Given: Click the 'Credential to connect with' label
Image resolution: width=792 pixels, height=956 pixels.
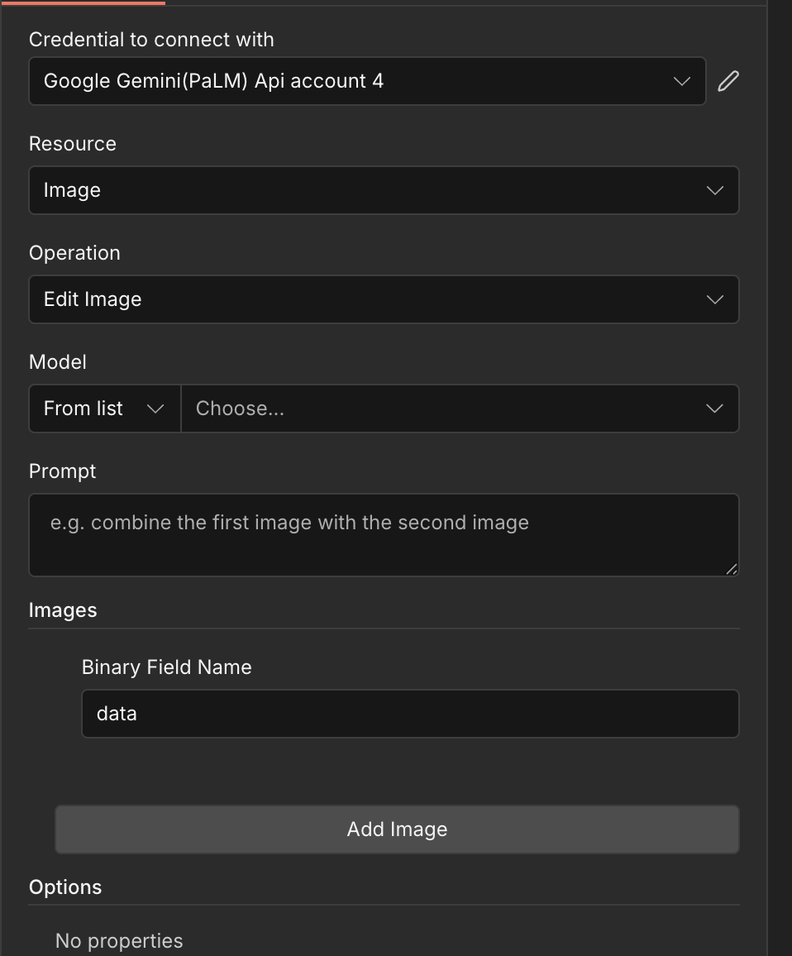Looking at the screenshot, I should point(151,40).
